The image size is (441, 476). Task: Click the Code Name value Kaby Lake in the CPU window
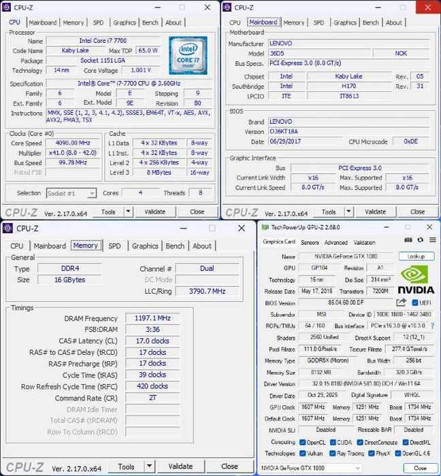(x=75, y=50)
